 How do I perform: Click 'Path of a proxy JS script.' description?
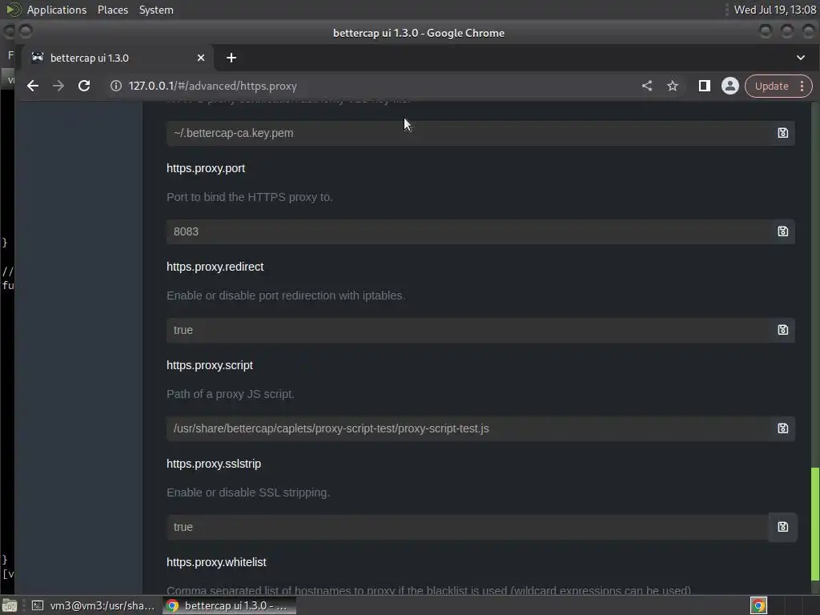click(x=230, y=394)
